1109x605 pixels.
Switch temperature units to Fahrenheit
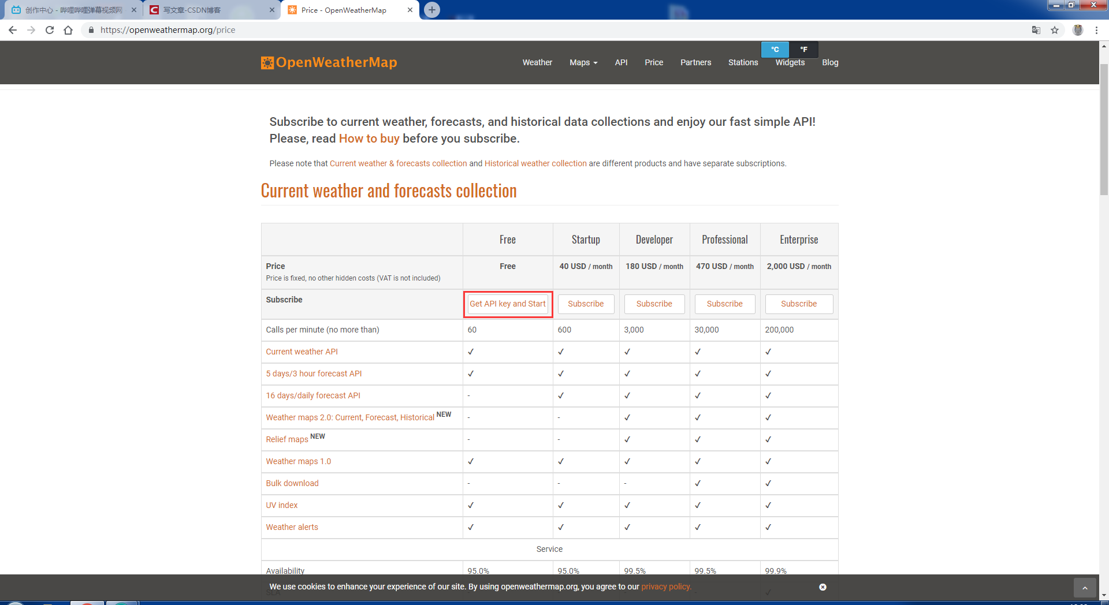(803, 50)
